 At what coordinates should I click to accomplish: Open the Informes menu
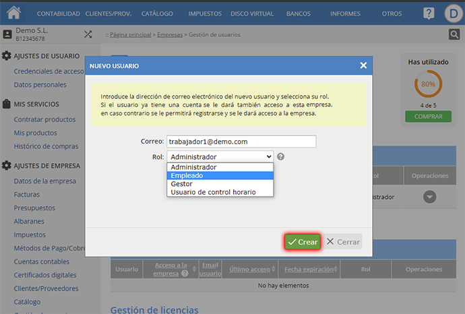(x=345, y=13)
